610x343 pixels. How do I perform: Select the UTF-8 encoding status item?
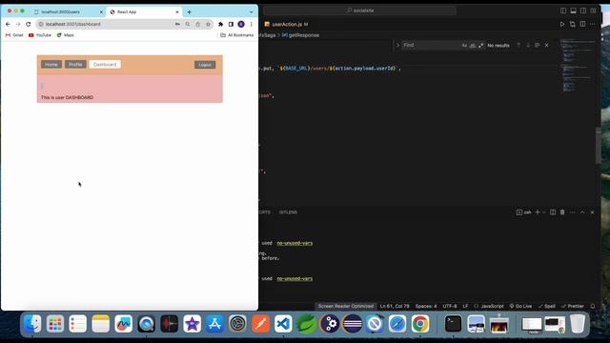[450, 306]
